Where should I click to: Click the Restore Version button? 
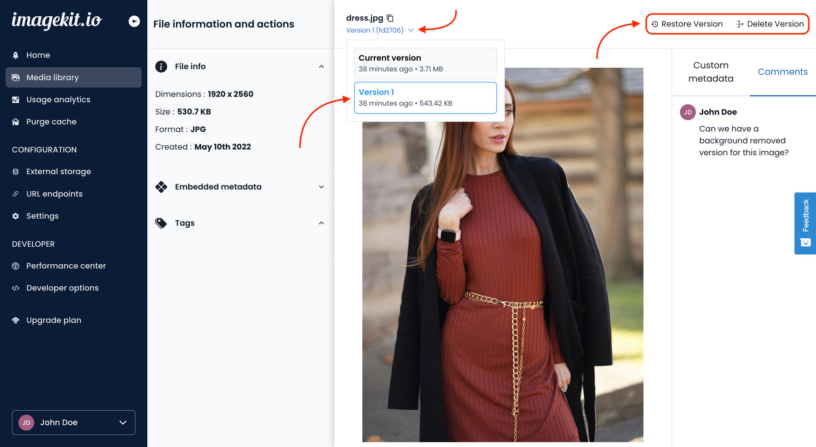(687, 24)
